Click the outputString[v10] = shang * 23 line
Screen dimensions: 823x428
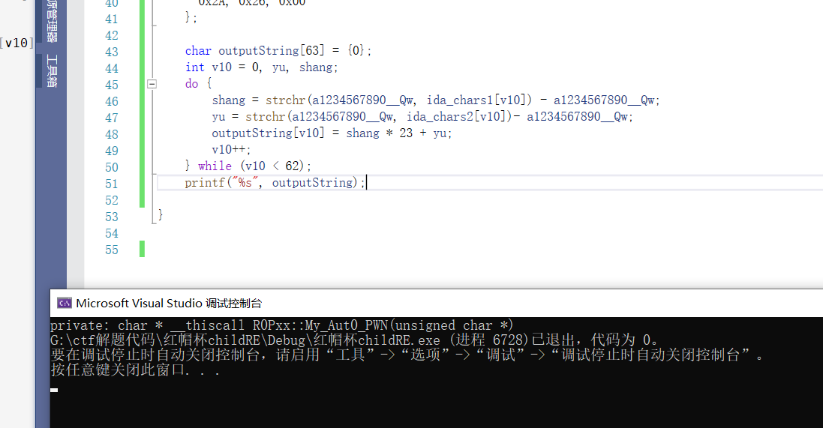tap(332, 133)
